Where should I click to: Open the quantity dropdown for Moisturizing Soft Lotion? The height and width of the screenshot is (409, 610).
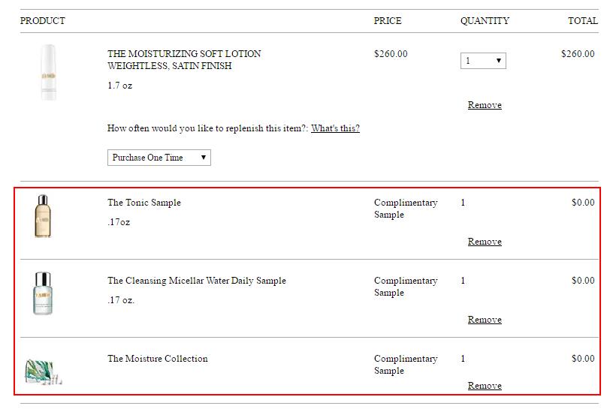point(483,61)
